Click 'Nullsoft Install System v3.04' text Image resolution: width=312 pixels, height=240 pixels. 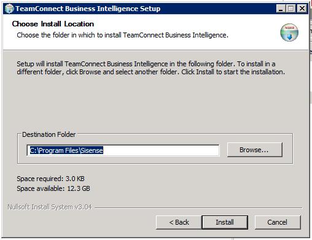coord(50,207)
